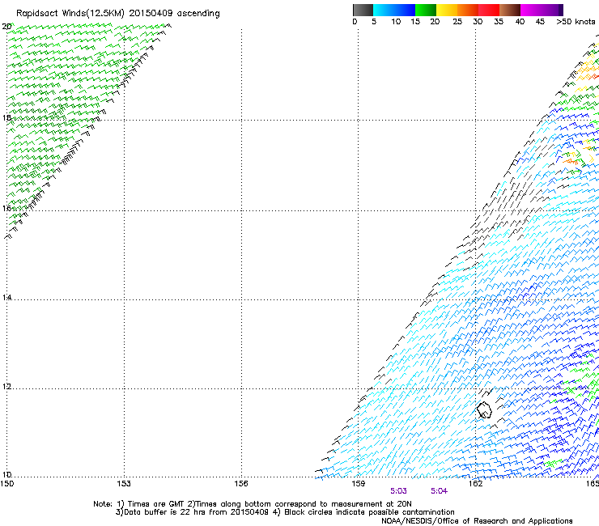Click the longitude label 153

coord(124,484)
